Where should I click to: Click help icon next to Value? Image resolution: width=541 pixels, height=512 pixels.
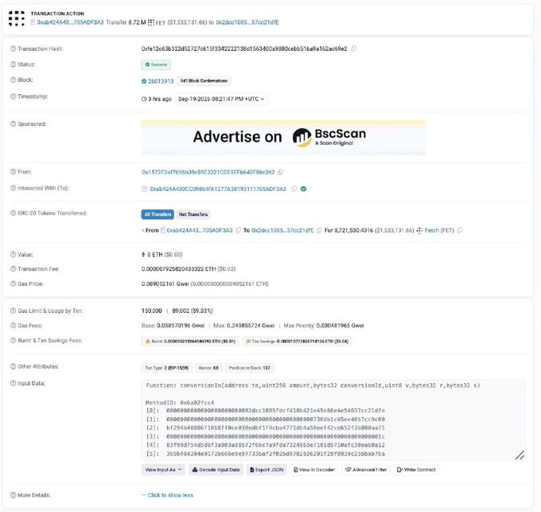(x=13, y=255)
